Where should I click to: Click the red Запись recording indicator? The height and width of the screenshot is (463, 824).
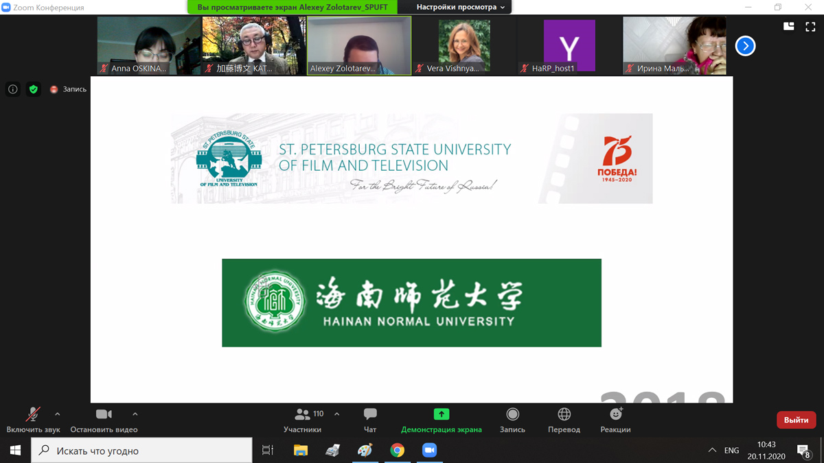coord(68,89)
